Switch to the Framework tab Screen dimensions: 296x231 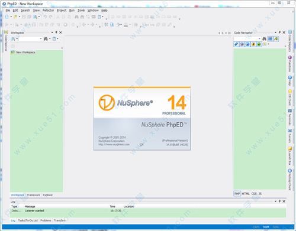coord(33,195)
